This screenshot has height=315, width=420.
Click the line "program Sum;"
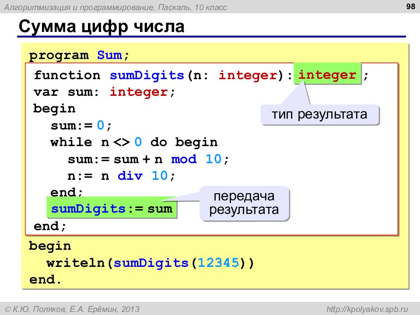point(79,56)
